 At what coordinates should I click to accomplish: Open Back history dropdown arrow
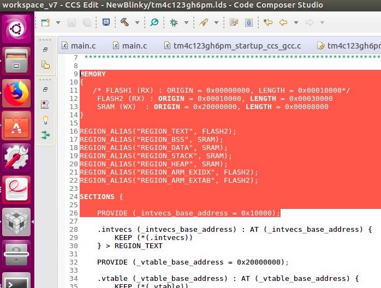(296, 23)
